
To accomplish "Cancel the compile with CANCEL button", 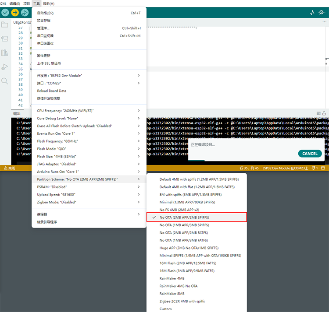I will (x=310, y=154).
